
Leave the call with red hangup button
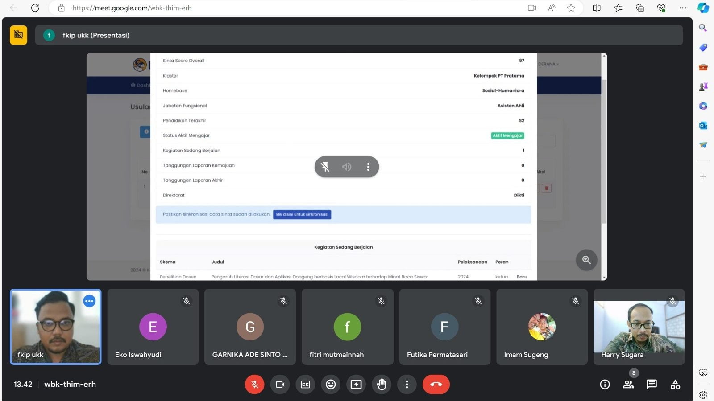tap(436, 385)
